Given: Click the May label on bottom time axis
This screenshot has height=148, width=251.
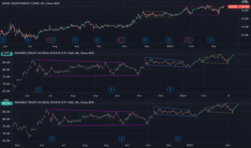Looking at the screenshot, I should (17, 145).
